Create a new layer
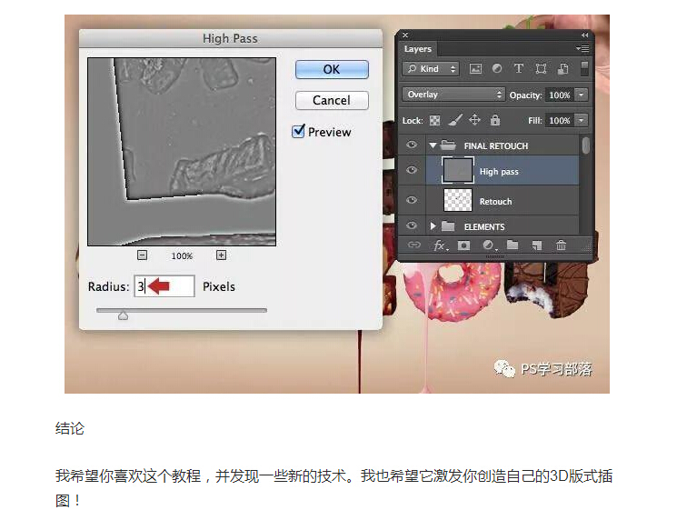The image size is (677, 520). tap(537, 245)
